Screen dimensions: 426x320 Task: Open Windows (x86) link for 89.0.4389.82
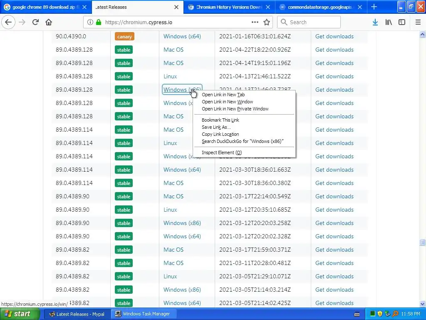pos(182,290)
